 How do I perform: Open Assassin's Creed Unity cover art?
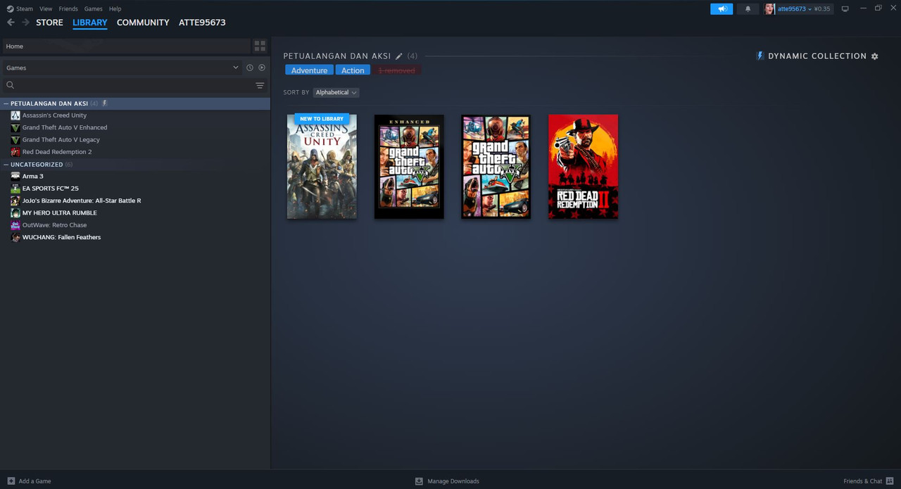click(322, 167)
